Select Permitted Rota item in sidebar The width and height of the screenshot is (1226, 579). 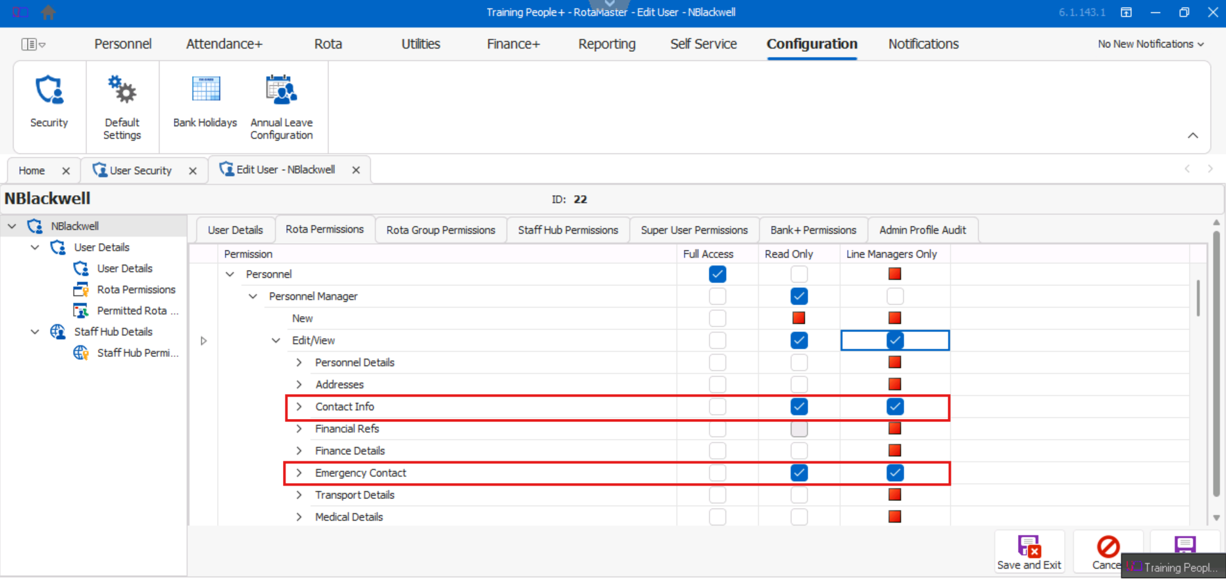tap(138, 311)
